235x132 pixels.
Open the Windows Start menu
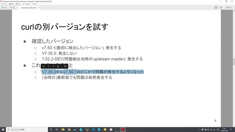[x=3, y=129]
